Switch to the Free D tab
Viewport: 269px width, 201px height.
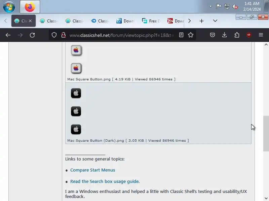151,21
